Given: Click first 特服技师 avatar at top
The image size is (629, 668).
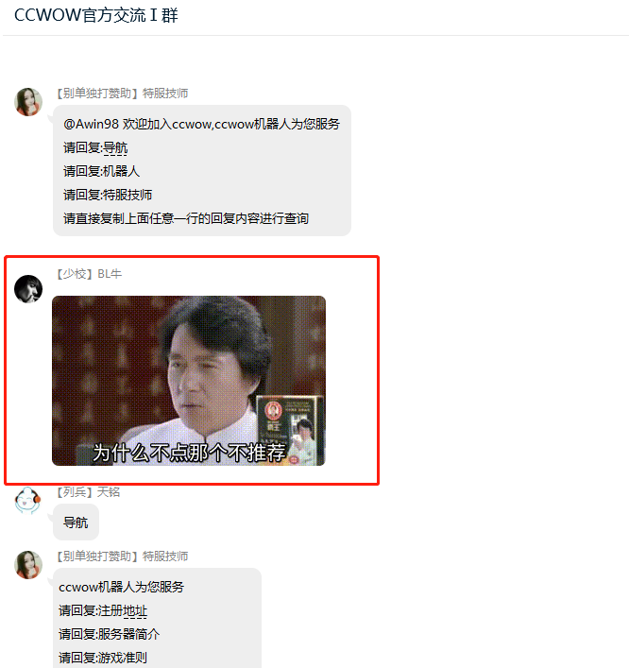Looking at the screenshot, I should [28, 102].
